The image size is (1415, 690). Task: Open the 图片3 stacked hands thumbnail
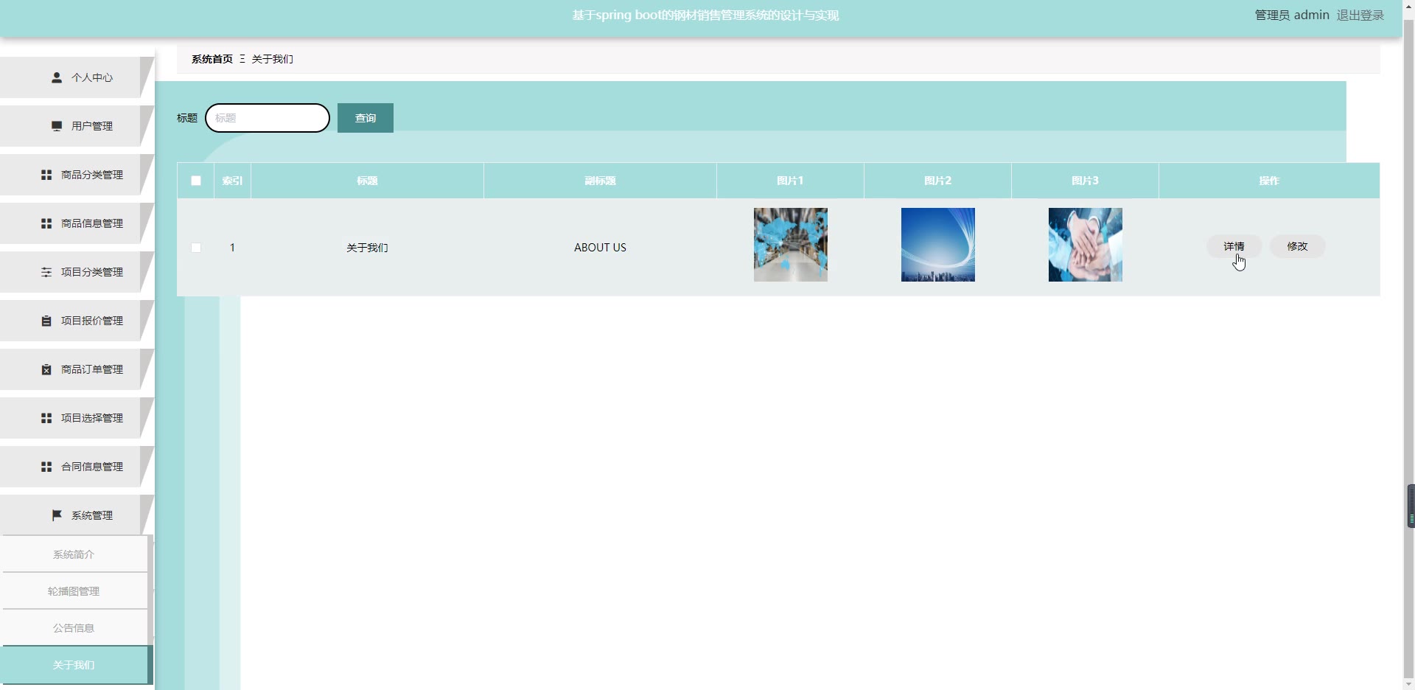coord(1086,245)
